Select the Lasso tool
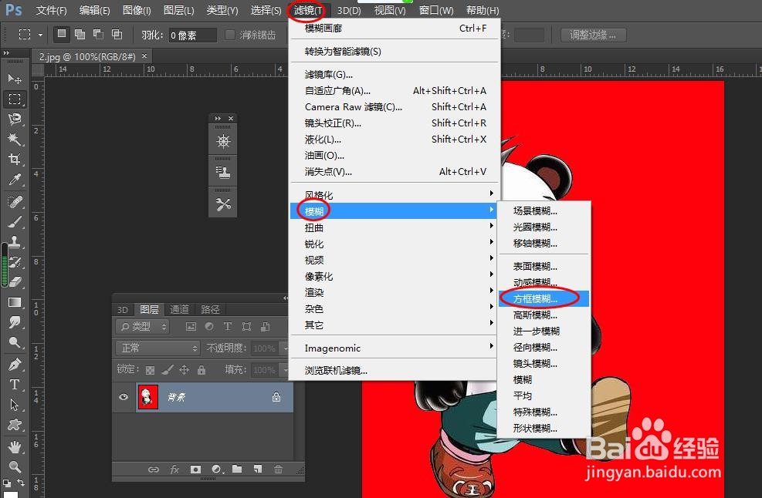 click(x=15, y=119)
